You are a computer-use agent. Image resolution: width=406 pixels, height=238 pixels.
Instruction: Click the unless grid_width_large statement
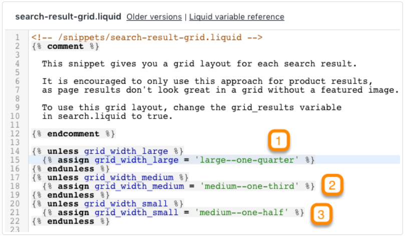click(x=108, y=151)
